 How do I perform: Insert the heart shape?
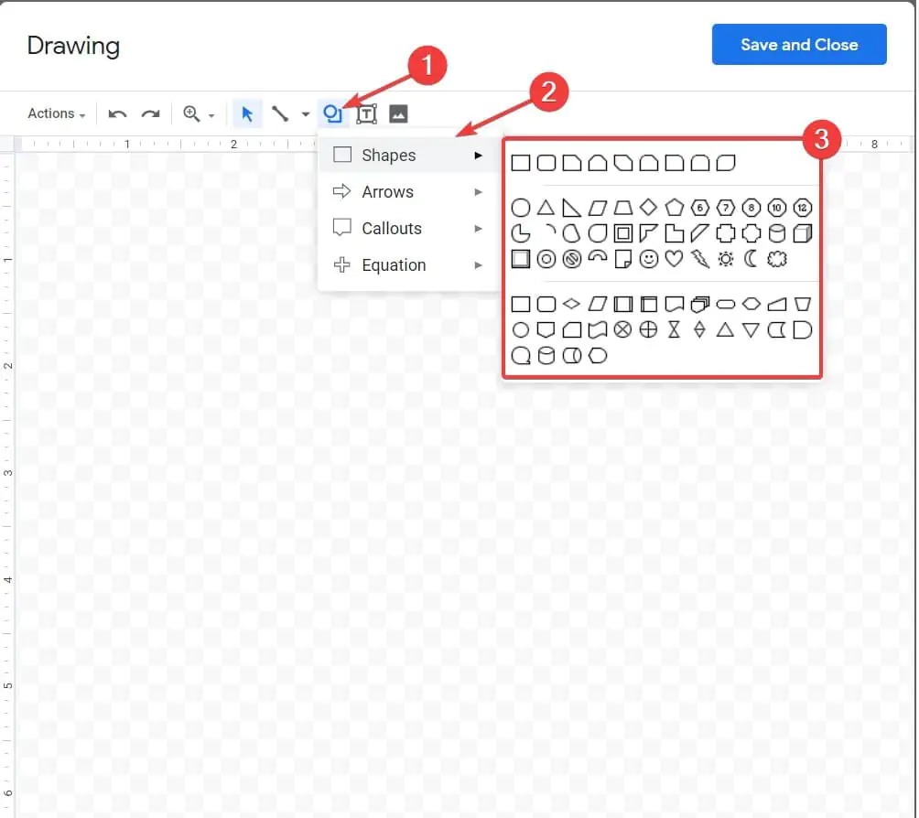point(674,259)
